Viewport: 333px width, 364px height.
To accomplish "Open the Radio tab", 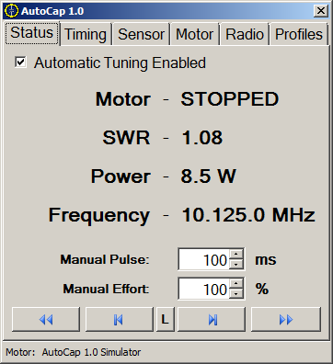I will tap(245, 34).
